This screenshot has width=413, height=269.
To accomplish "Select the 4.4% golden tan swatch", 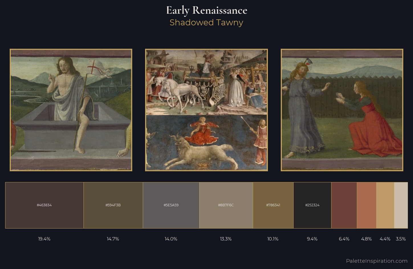I will (x=385, y=205).
